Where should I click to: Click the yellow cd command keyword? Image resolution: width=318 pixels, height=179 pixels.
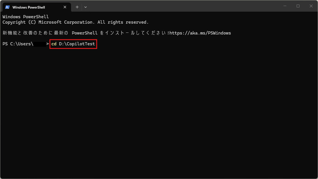(54, 44)
